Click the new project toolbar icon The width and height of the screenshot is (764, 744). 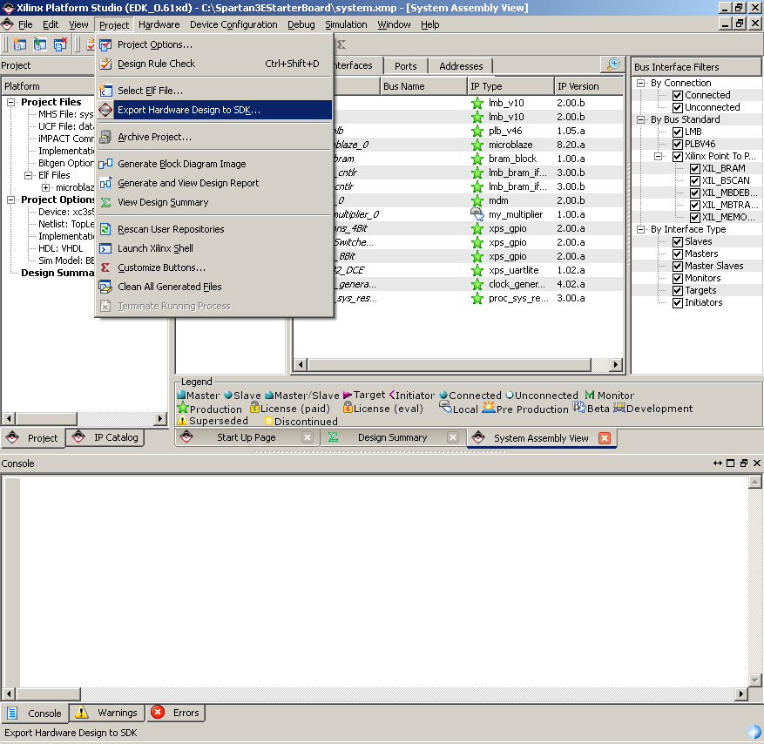(19, 44)
